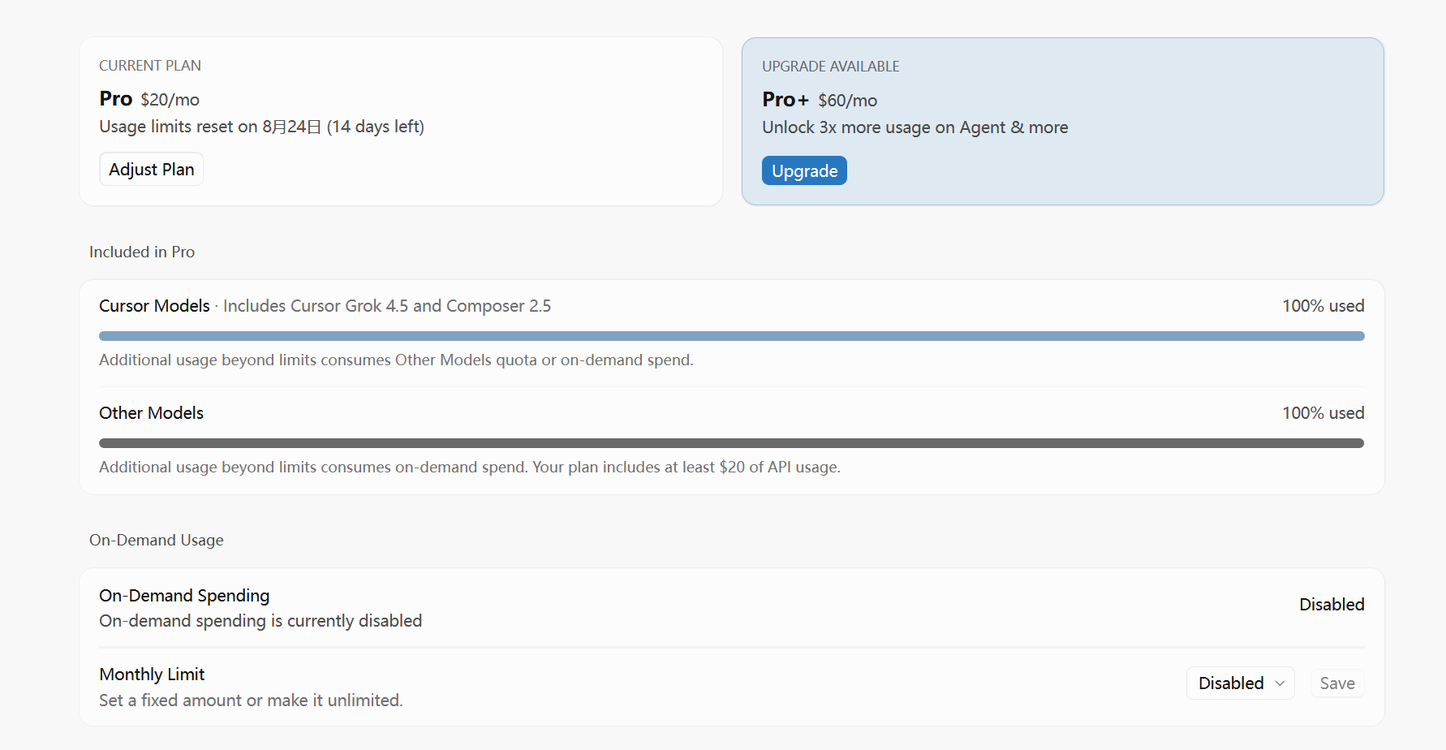Click the Pro $20/mo current plan title
Screen dimensions: 1446x750
149,99
